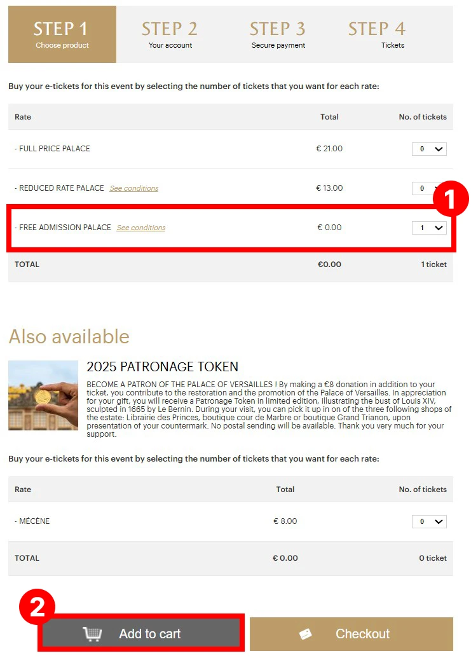The height and width of the screenshot is (658, 471).
Task: Open Free Admission Palace quantity dropdown
Action: click(x=429, y=228)
